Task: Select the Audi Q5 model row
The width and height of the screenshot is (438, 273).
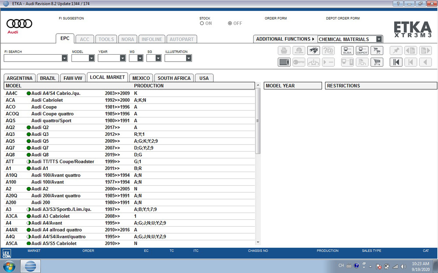Action: pyautogui.click(x=129, y=141)
